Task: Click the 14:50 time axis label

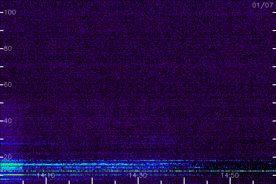Action: pyautogui.click(x=230, y=175)
